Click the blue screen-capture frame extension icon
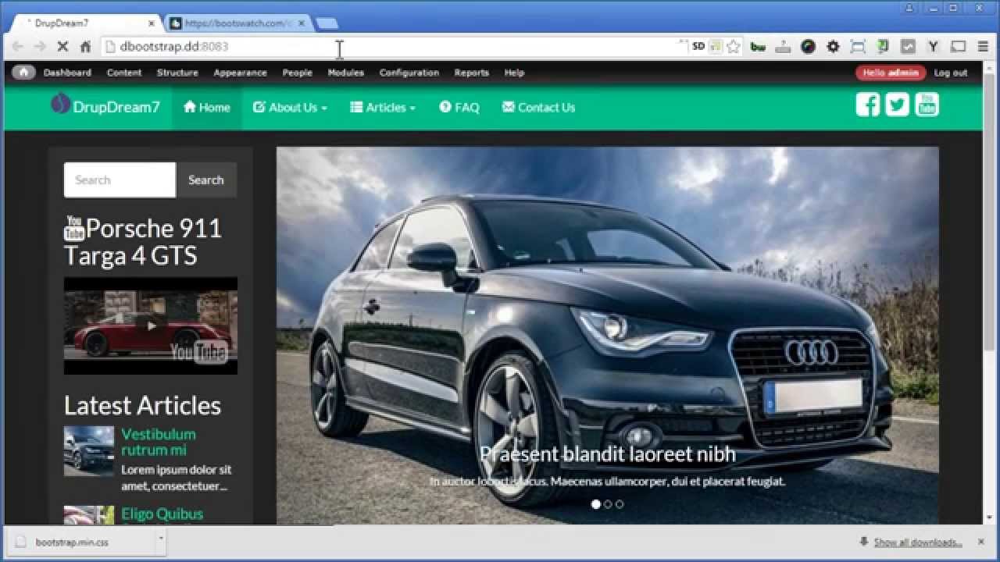This screenshot has height=562, width=1000. click(x=858, y=47)
